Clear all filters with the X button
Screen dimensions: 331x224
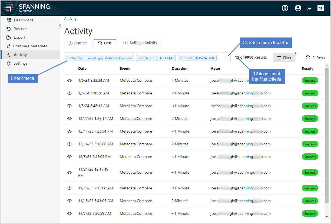point(226,58)
